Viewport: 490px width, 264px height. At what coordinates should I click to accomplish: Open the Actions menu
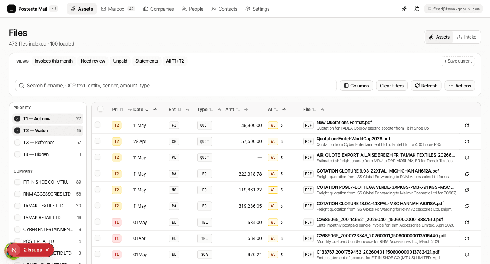pos(460,86)
